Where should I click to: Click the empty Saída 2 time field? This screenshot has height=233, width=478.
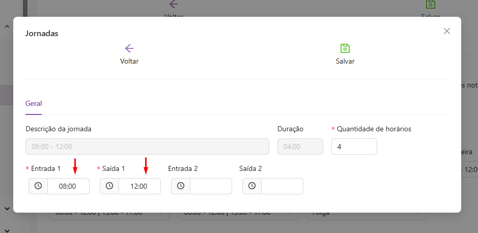pyautogui.click(x=282, y=186)
